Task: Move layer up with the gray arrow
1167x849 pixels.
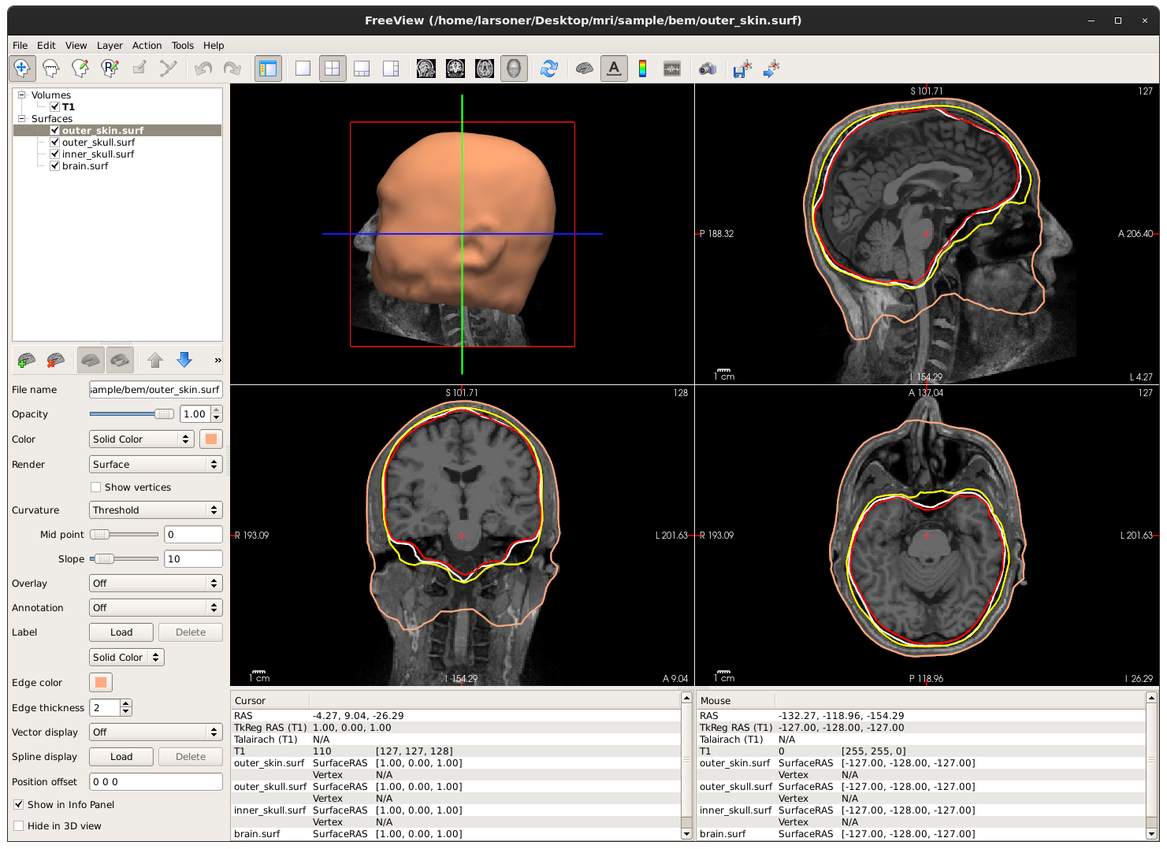Action: (x=155, y=360)
